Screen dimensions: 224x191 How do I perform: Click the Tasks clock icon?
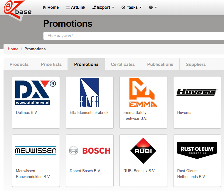click(x=123, y=7)
